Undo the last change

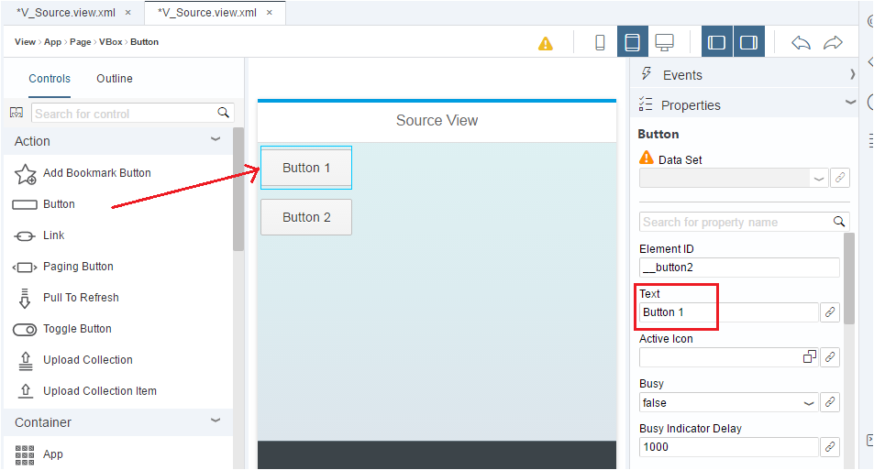[801, 42]
